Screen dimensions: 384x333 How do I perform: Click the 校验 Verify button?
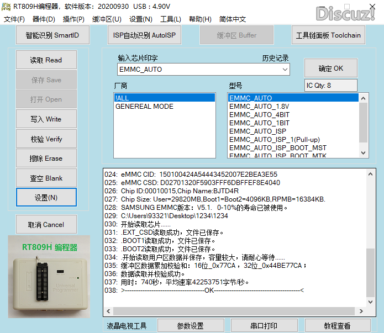(x=46, y=139)
